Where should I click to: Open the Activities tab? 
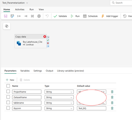coord(20,10)
